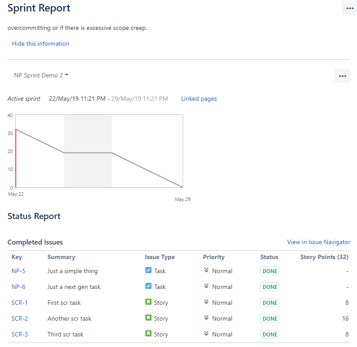357x347 pixels.
Task: Open issue SCR-3
Action: point(20,334)
